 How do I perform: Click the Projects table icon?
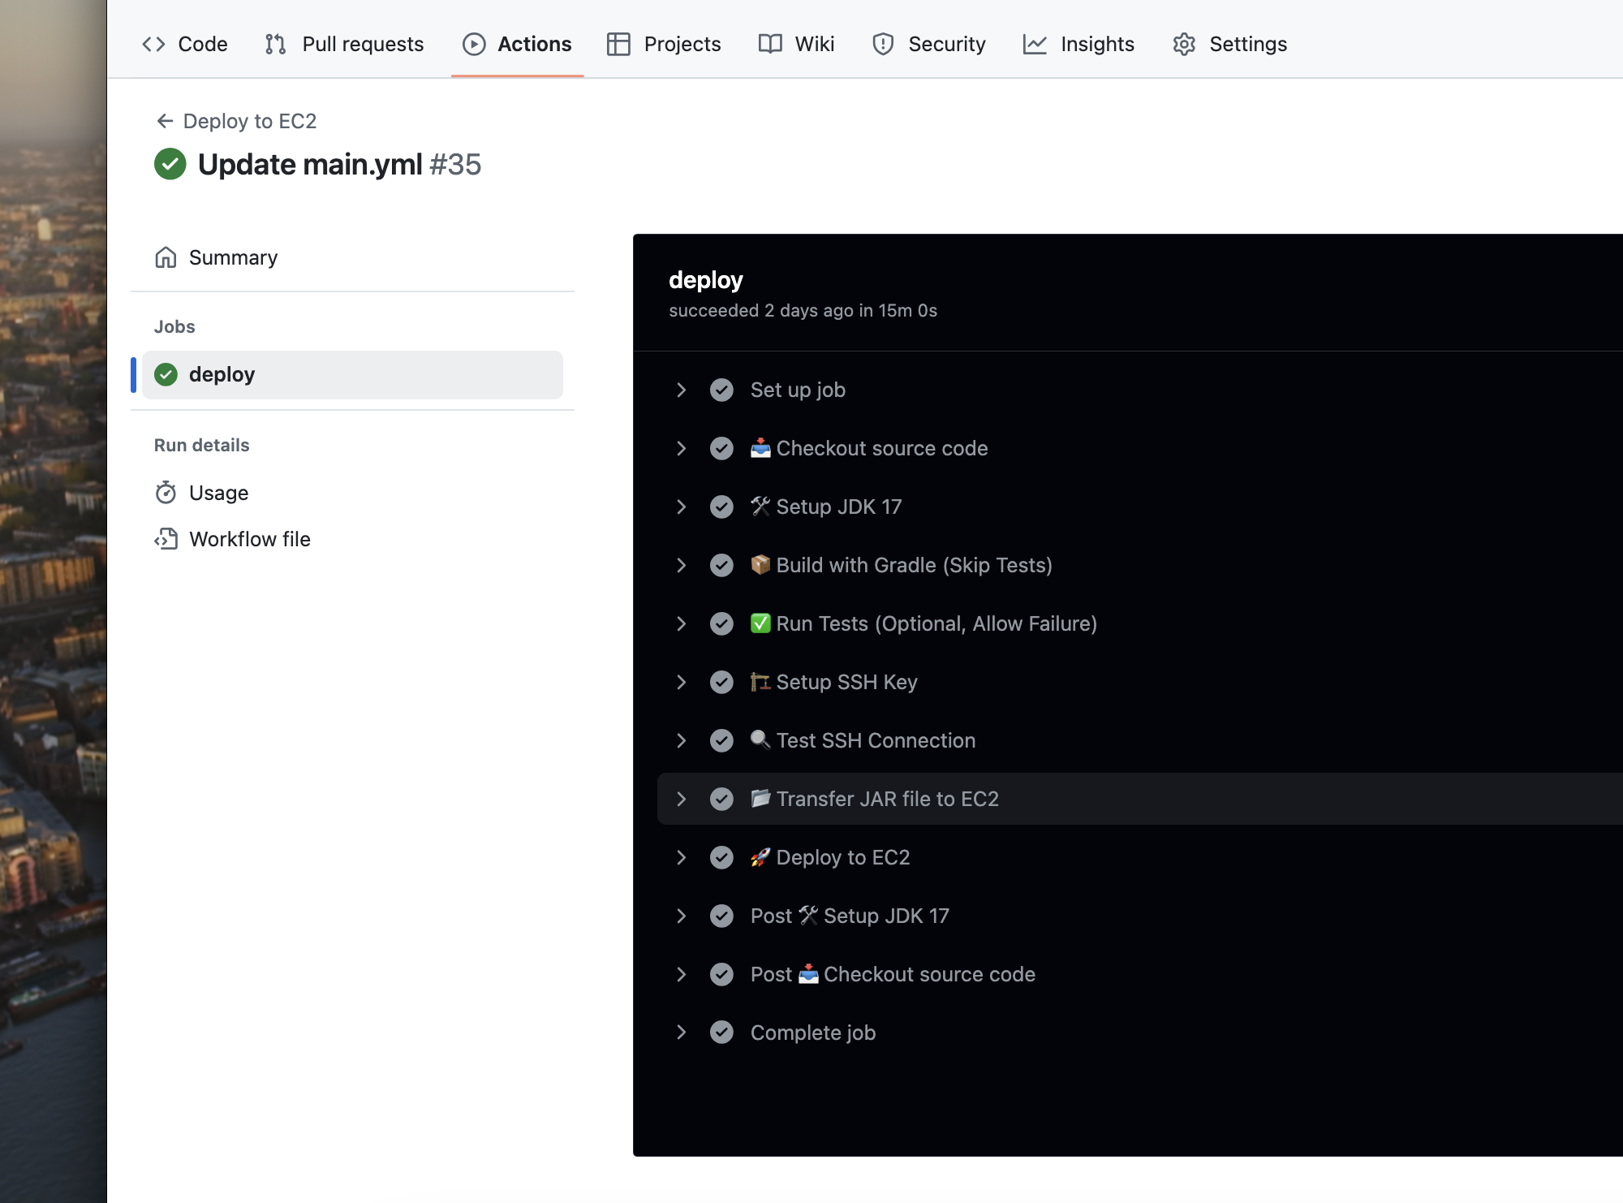618,44
